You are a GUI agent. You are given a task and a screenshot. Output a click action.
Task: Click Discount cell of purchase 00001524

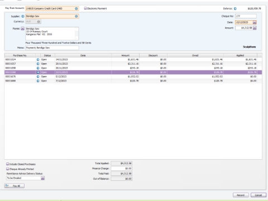click(x=153, y=60)
